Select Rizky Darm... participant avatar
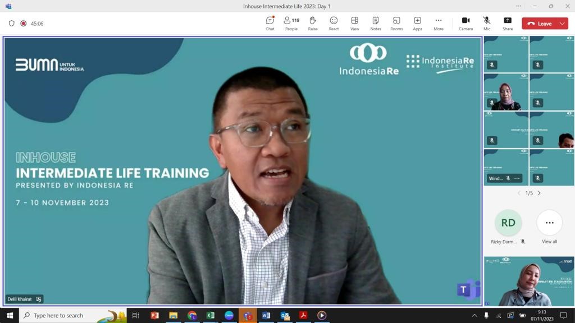The width and height of the screenshot is (575, 323). [x=508, y=223]
